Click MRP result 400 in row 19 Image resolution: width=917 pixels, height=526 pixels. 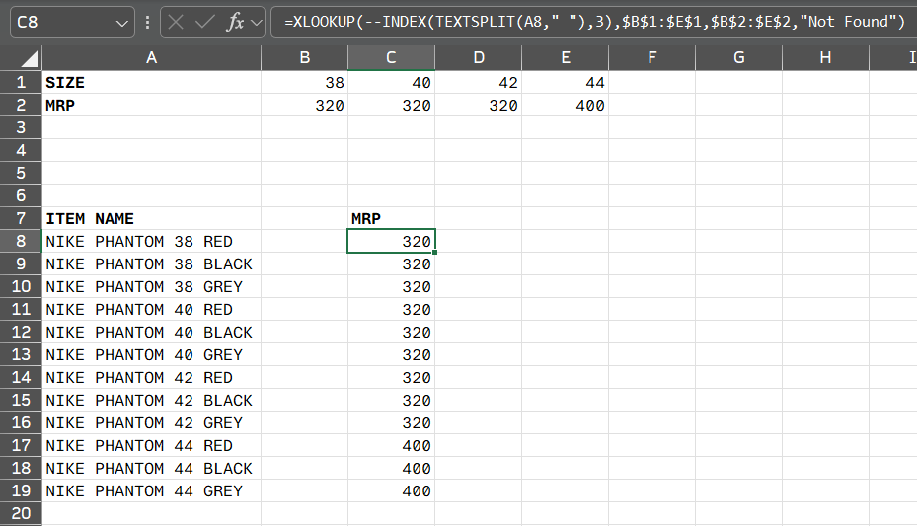(x=391, y=490)
